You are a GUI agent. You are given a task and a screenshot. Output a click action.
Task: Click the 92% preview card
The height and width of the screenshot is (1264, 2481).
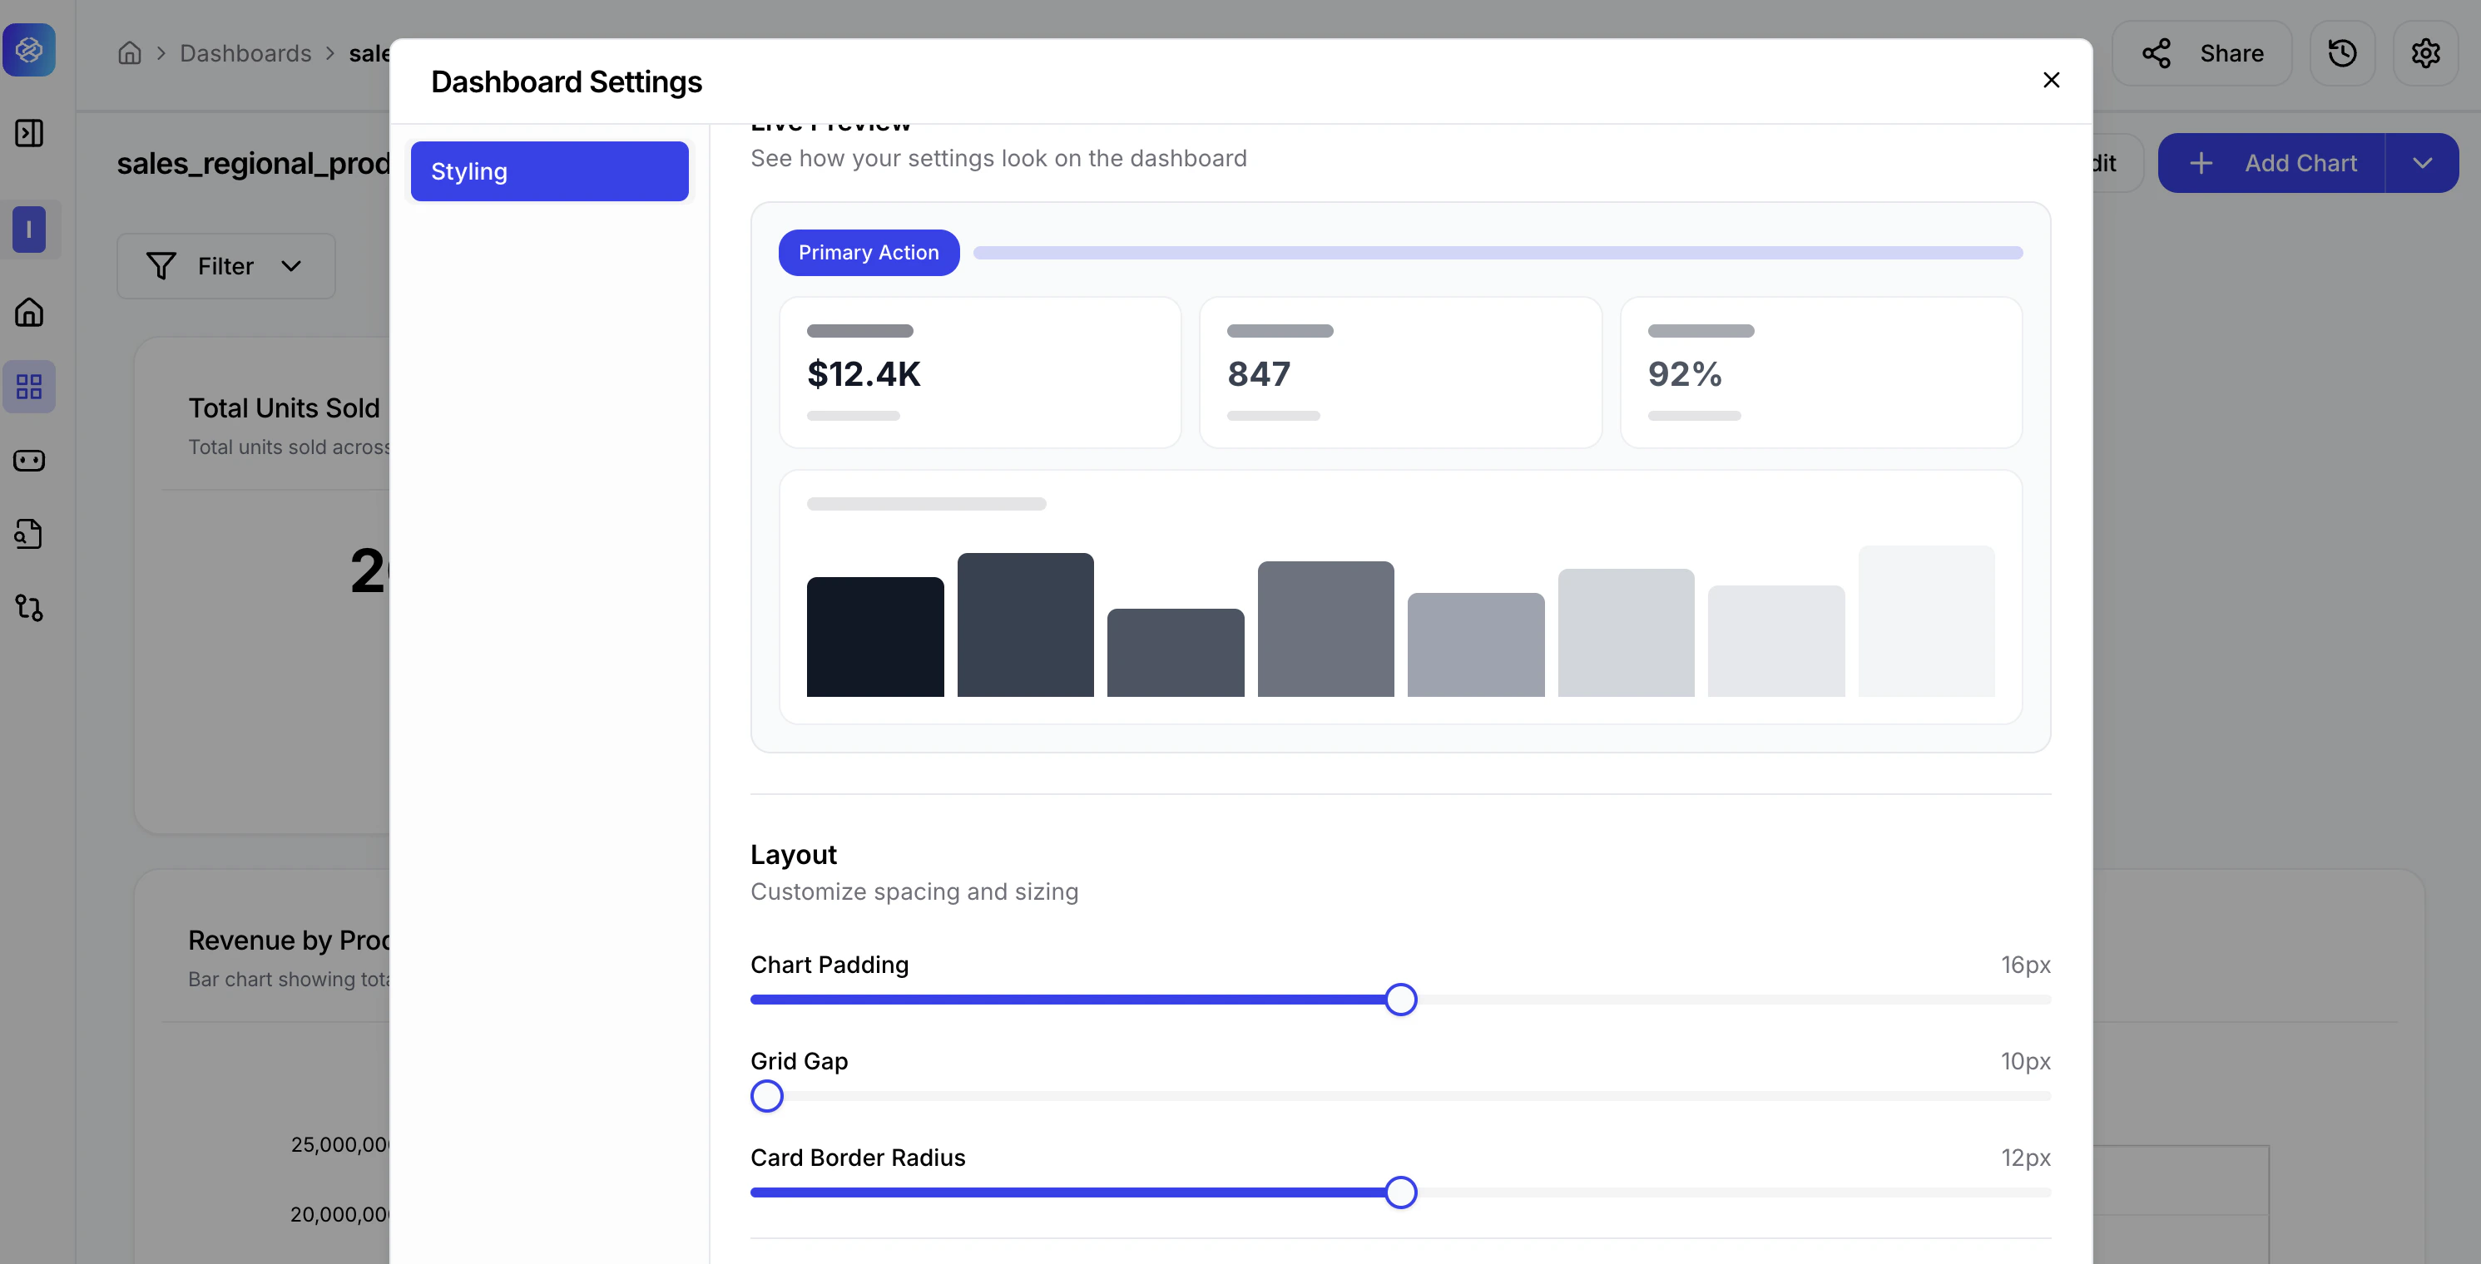point(1821,373)
